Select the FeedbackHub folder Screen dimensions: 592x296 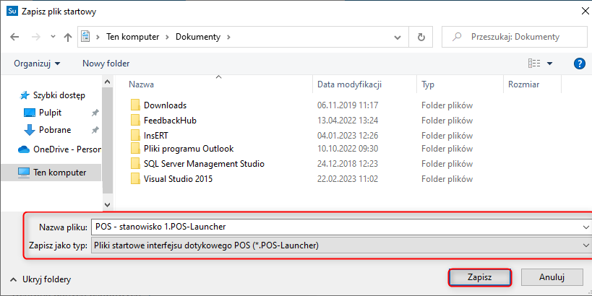tap(170, 121)
